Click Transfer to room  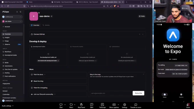point(136,106)
